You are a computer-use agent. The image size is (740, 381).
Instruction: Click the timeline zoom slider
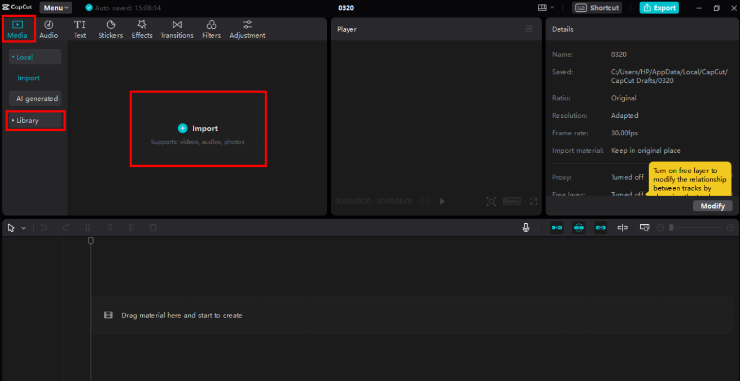[695, 228]
